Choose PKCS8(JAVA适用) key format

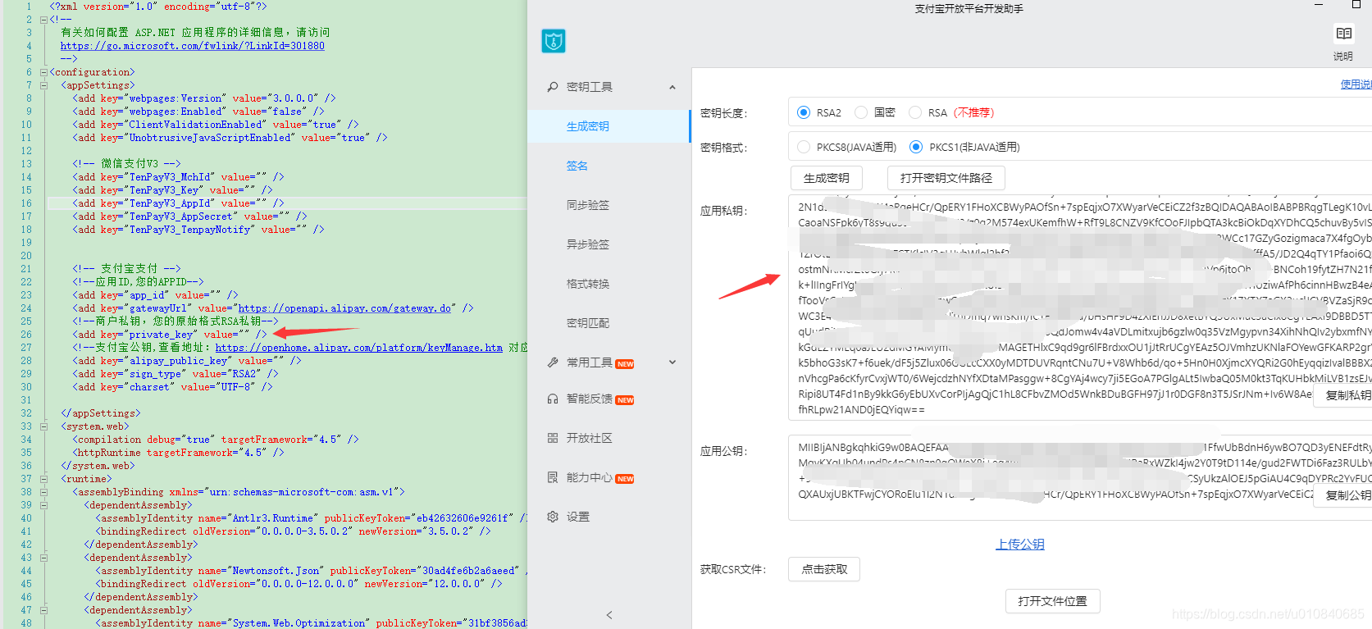coord(804,147)
